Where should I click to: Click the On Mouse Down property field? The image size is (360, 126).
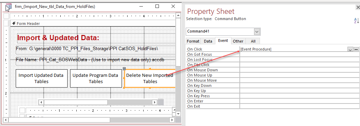pos(299,70)
